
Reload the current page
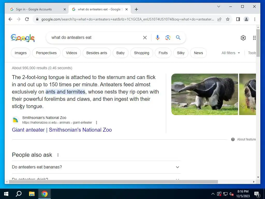coord(27,19)
